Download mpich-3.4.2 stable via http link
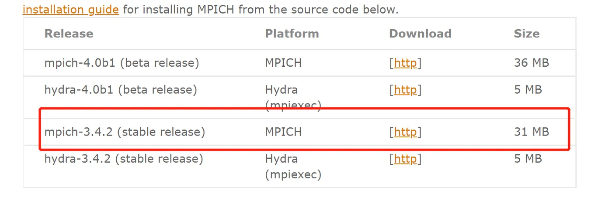Screen dimensions: 612x201 [x=405, y=132]
